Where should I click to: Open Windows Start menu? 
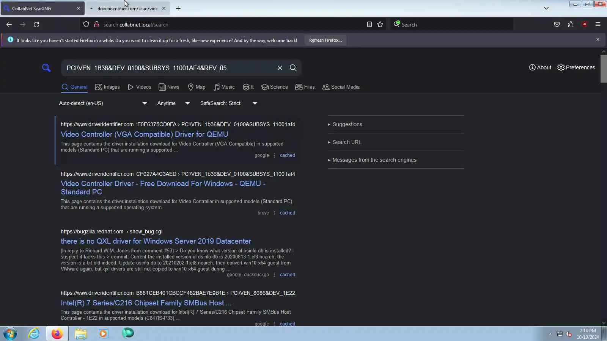(10, 334)
